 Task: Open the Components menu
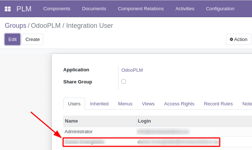[57, 9]
